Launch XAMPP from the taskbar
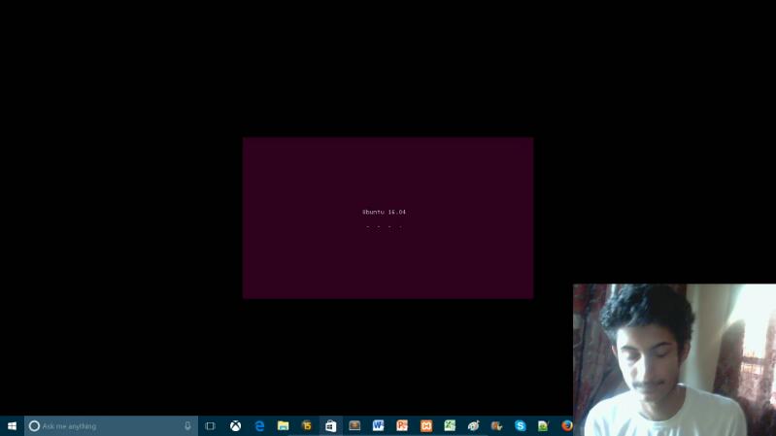The width and height of the screenshot is (776, 436). 426,425
